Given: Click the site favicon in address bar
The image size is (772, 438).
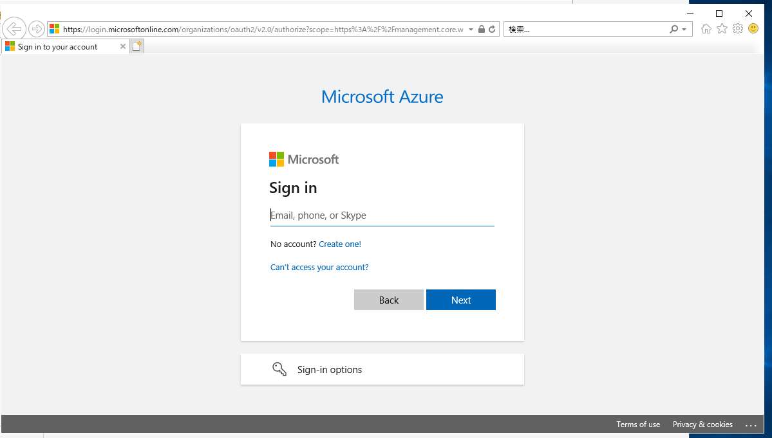Looking at the screenshot, I should [x=55, y=29].
